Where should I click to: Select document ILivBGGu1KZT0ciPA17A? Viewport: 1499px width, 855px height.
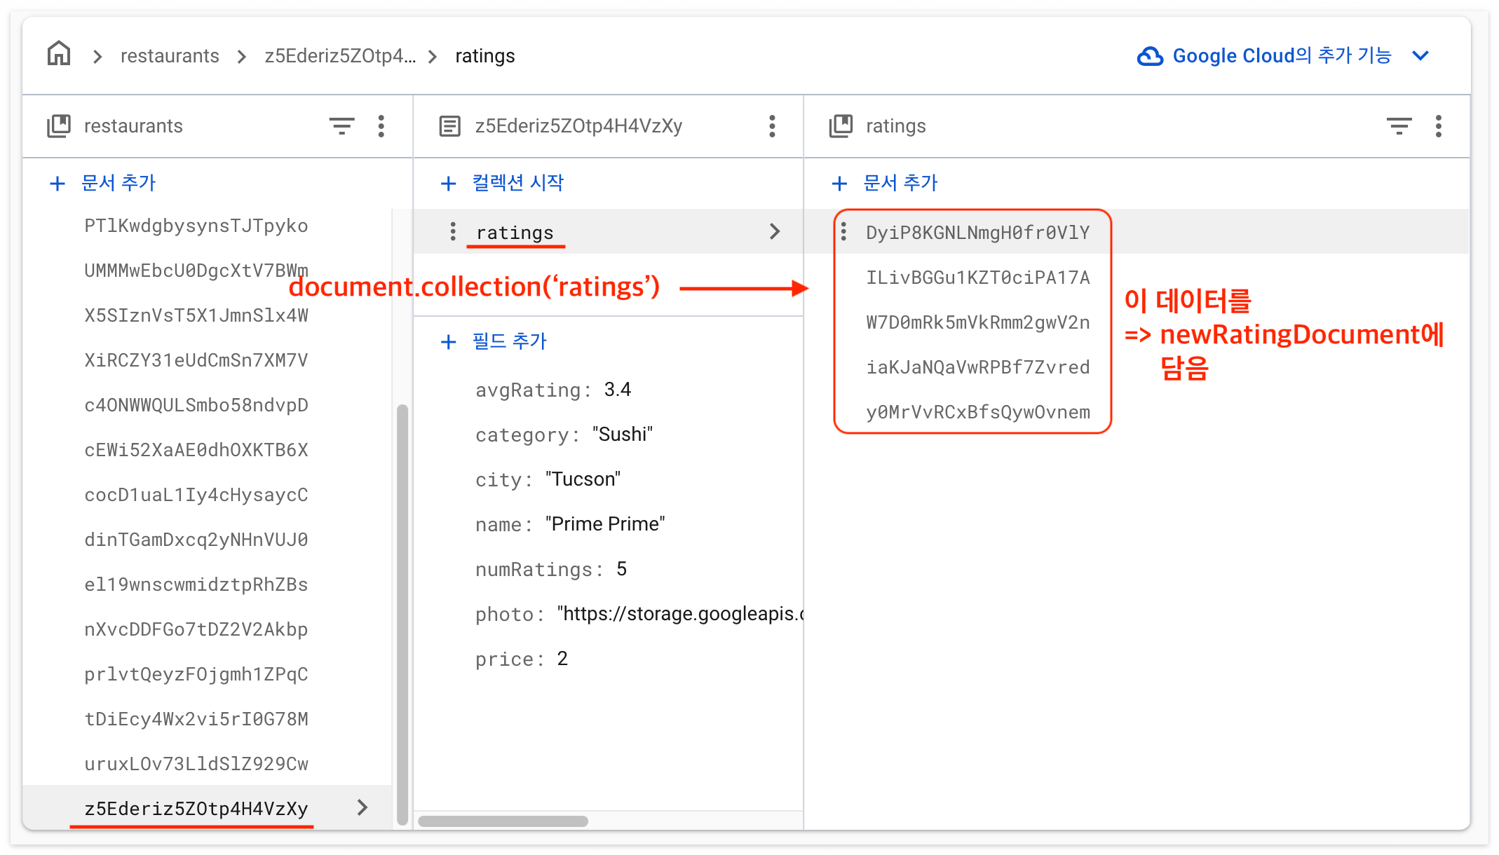977,278
